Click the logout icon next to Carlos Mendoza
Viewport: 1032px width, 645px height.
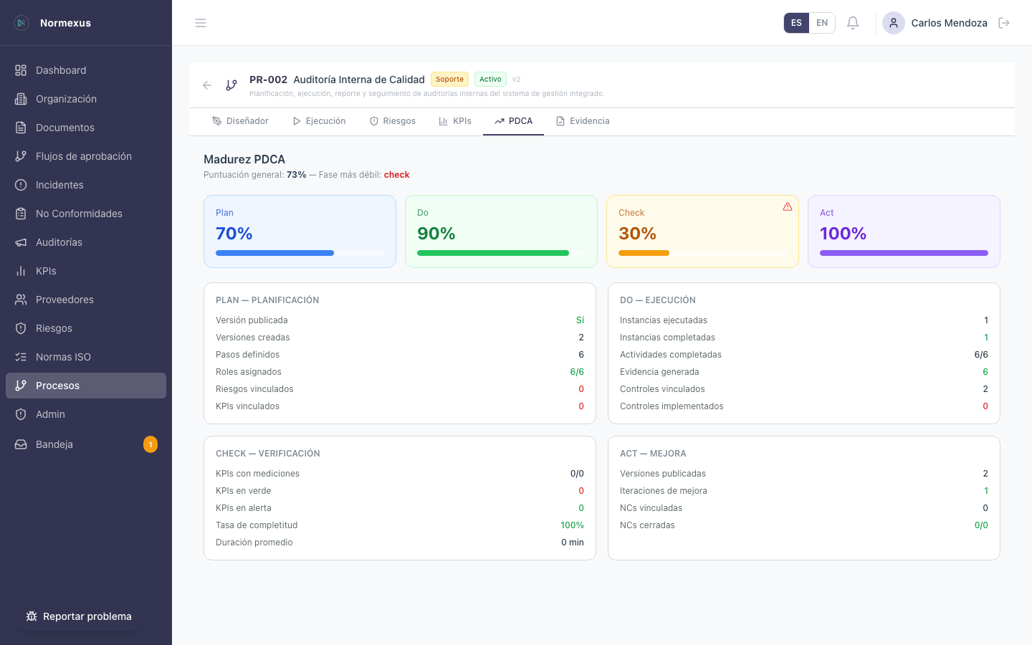1004,23
